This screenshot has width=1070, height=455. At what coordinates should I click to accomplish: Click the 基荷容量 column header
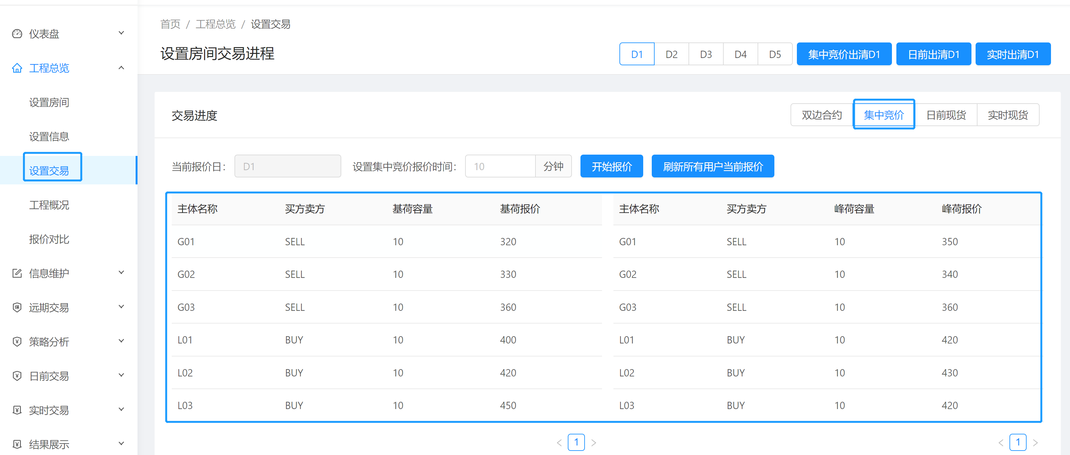pyautogui.click(x=413, y=208)
